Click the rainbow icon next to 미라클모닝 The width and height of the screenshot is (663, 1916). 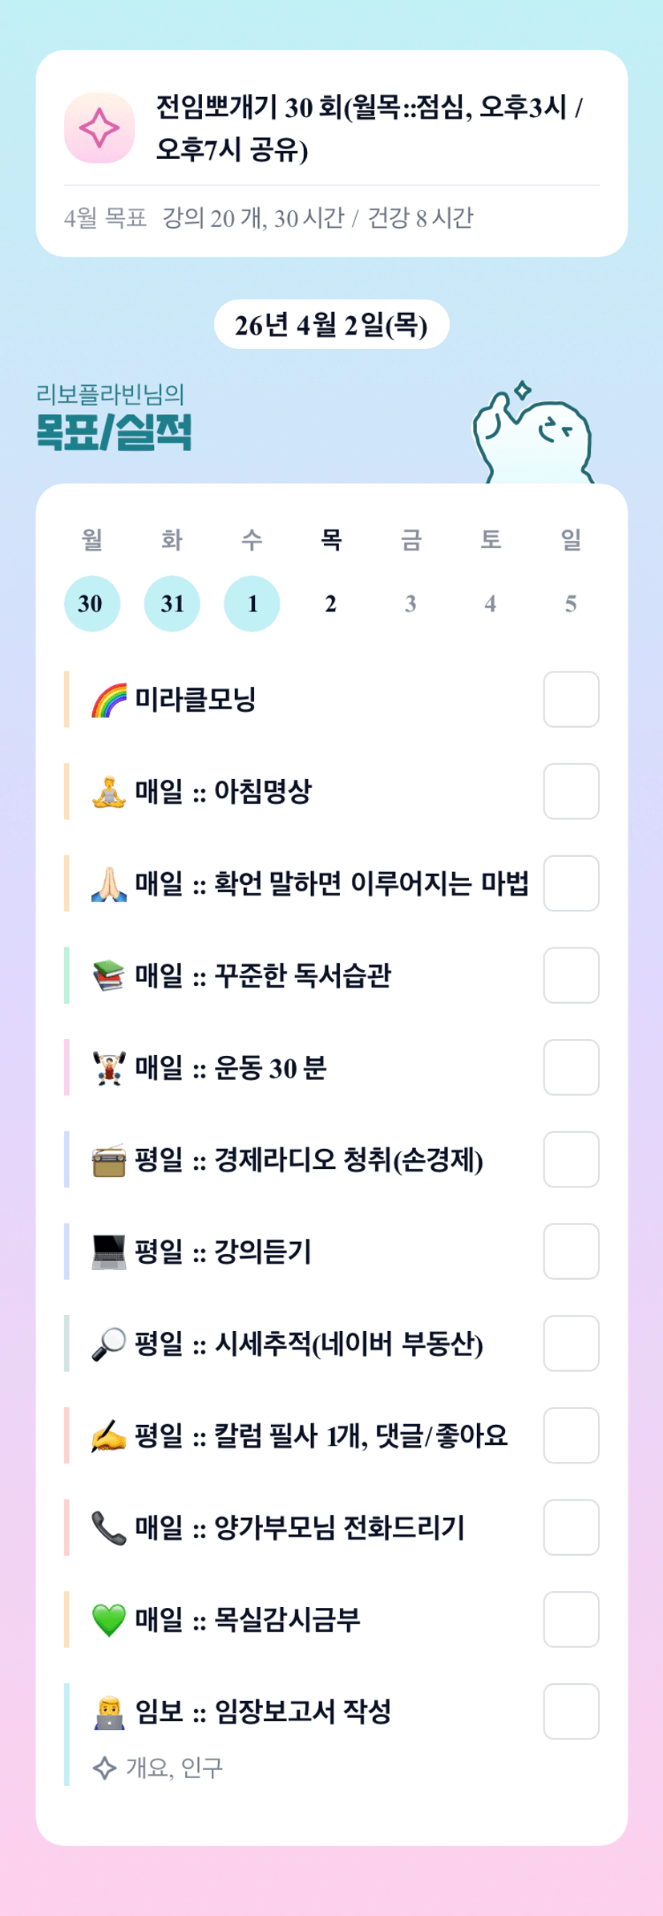[x=109, y=700]
